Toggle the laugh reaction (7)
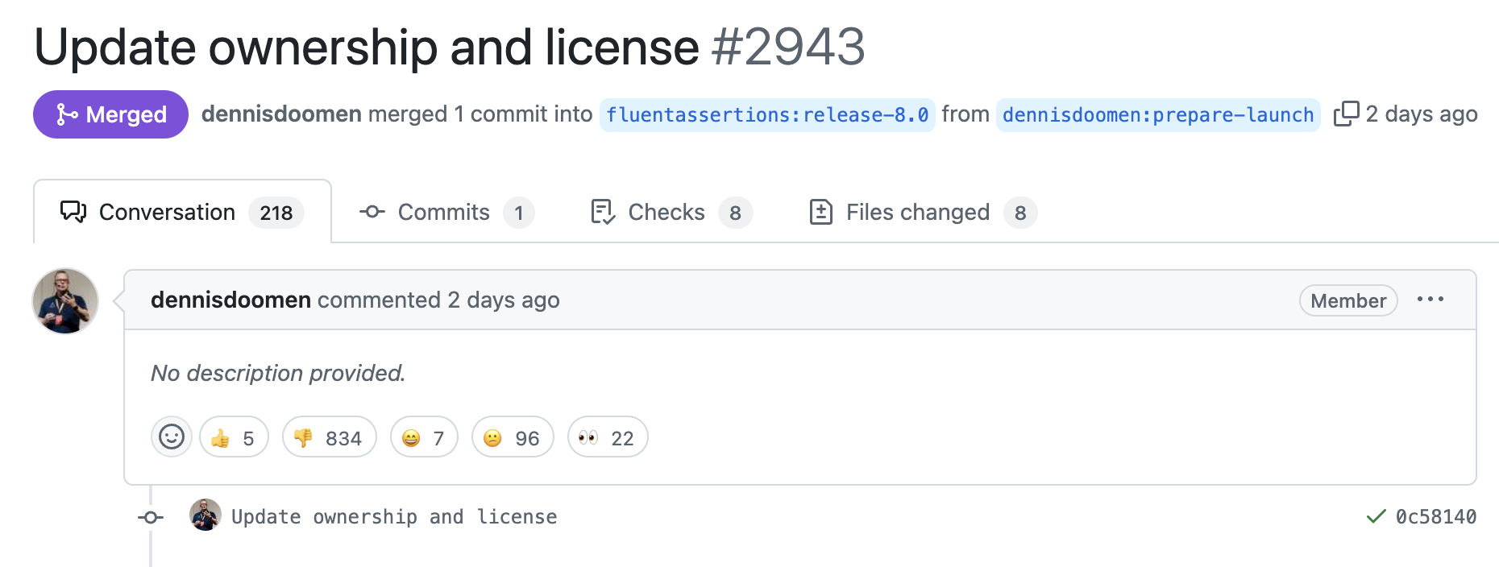 (x=424, y=437)
